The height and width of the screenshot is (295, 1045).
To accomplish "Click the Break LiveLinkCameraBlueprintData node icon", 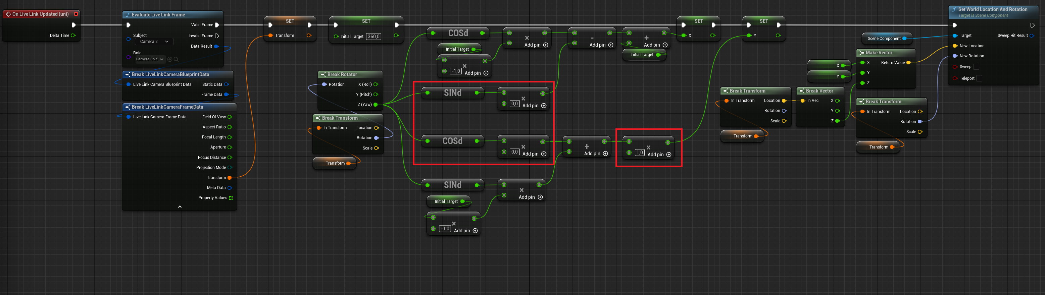I will (128, 74).
